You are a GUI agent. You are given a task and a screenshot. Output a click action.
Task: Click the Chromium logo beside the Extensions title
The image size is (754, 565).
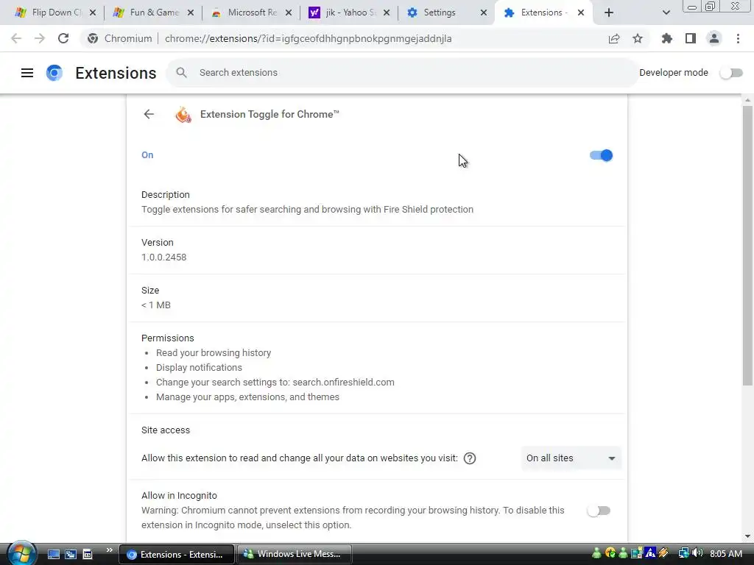coord(54,73)
